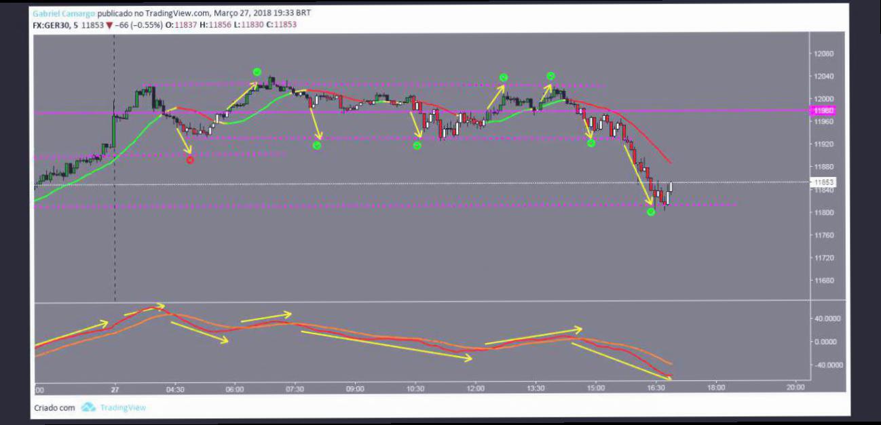The height and width of the screenshot is (425, 881).
Task: Click the white 11853 current price label
Action: click(823, 182)
